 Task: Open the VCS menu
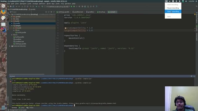point(62,4)
